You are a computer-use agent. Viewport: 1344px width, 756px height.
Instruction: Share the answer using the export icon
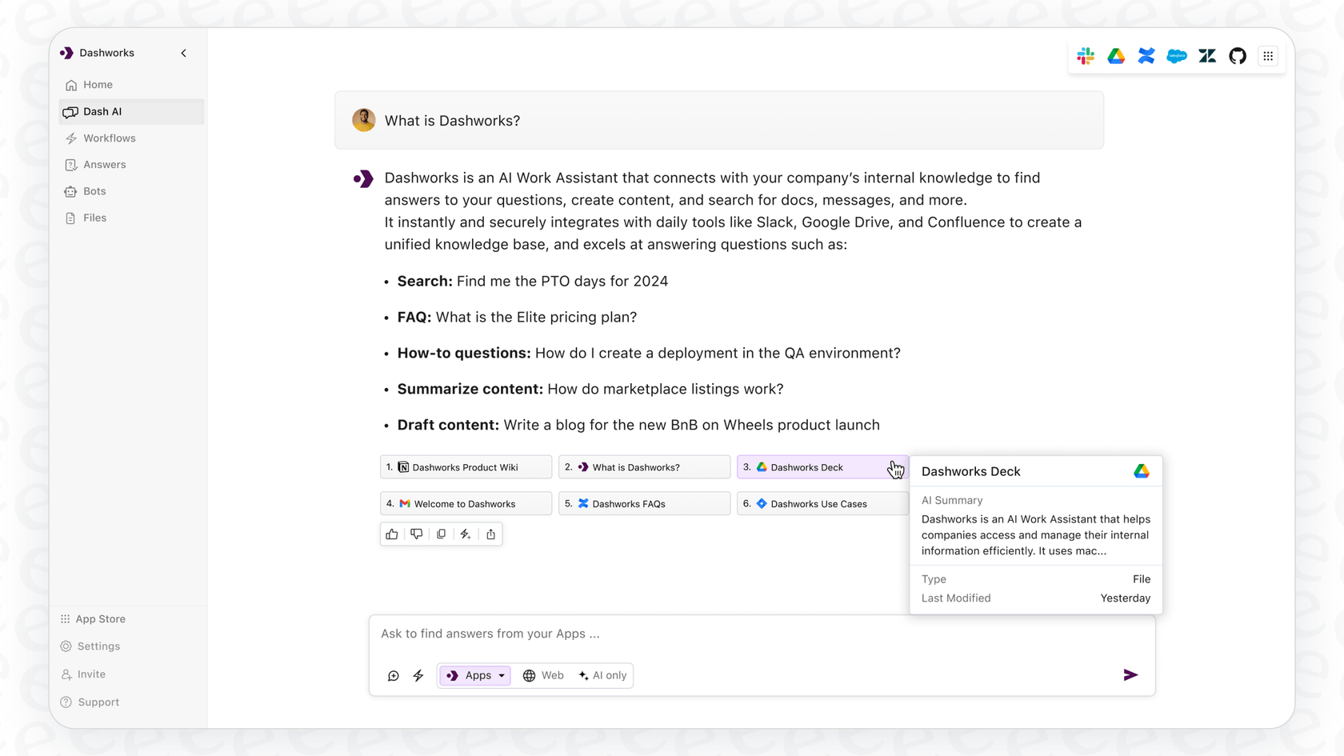click(x=490, y=534)
